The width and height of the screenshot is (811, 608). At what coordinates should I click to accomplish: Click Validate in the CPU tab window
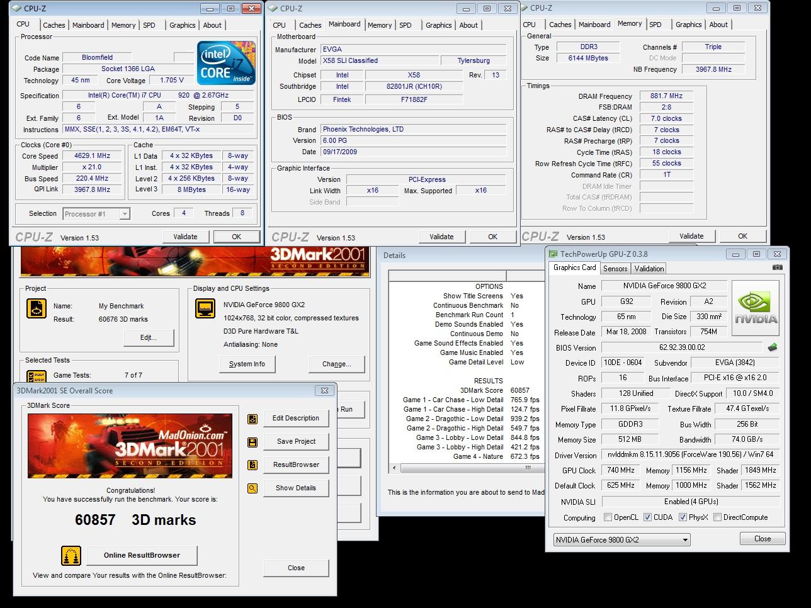[185, 237]
